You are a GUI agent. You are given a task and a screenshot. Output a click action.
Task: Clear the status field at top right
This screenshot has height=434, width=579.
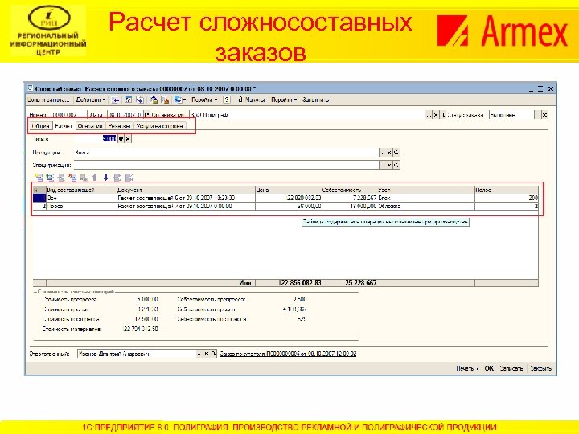pyautogui.click(x=544, y=115)
